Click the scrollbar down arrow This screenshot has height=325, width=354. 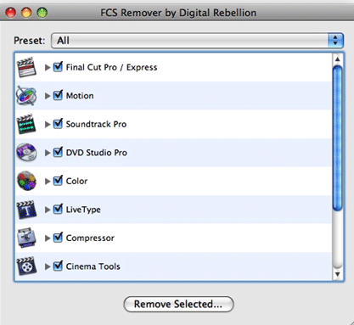click(337, 274)
